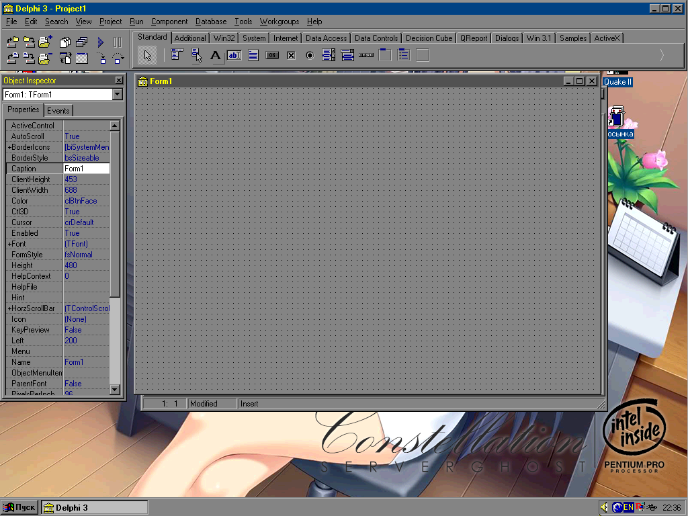The image size is (688, 516).
Task: Close the Object Inspector panel
Action: click(119, 81)
